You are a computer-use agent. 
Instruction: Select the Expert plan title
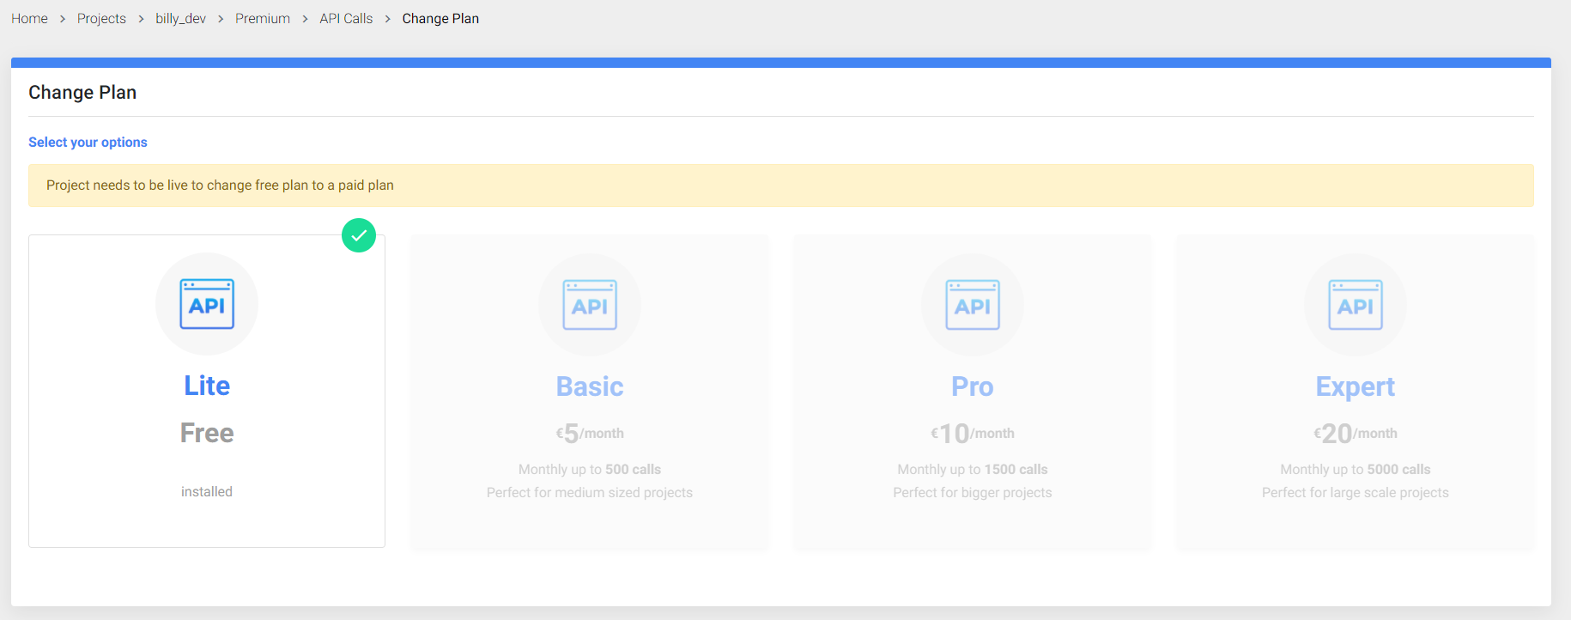click(1356, 387)
